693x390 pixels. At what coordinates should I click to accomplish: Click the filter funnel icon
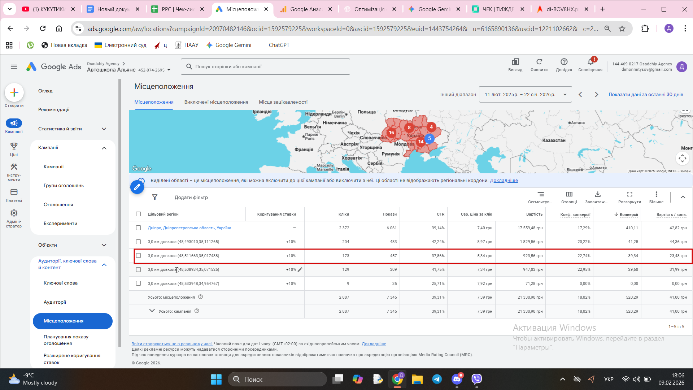(155, 197)
